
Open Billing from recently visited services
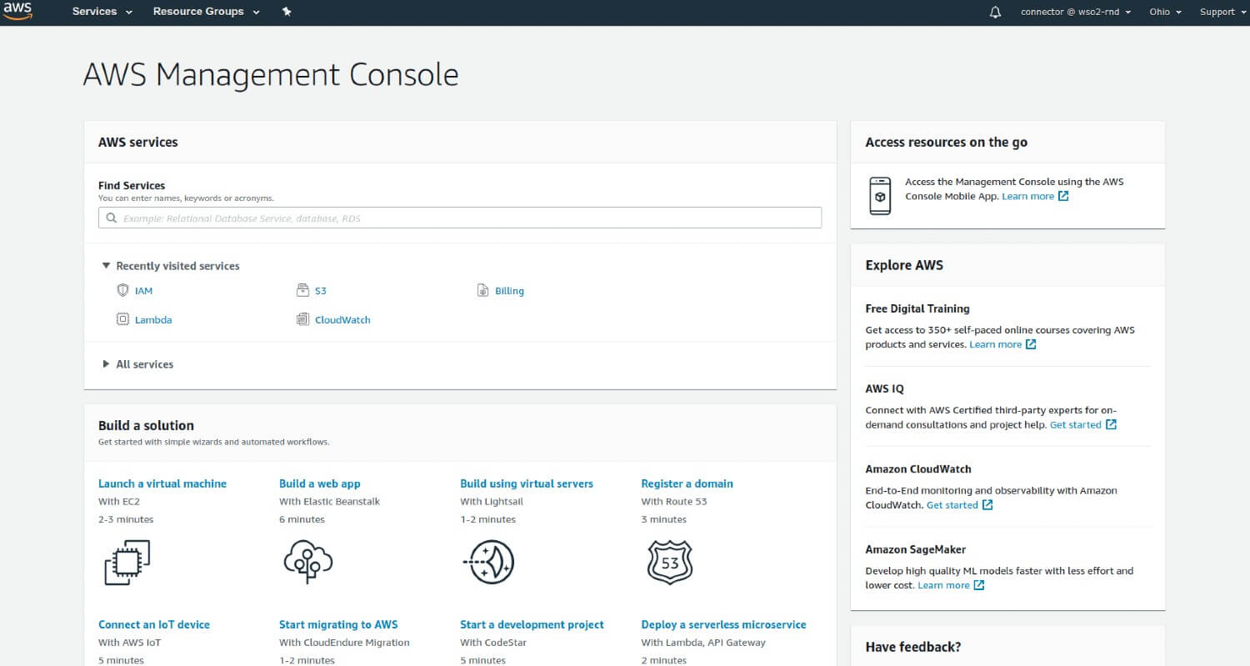[509, 291]
